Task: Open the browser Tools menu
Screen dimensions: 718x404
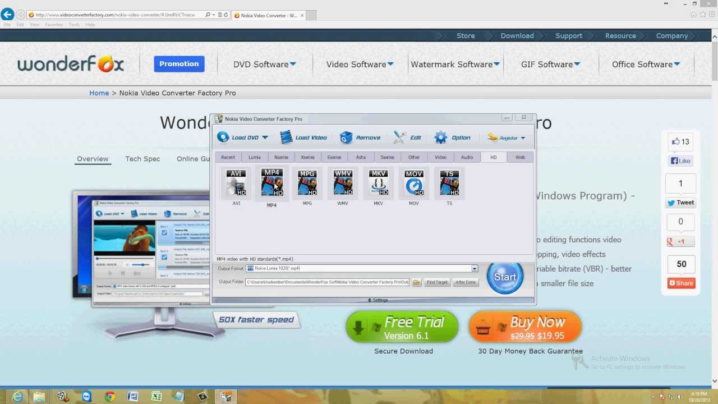Action: click(x=74, y=25)
